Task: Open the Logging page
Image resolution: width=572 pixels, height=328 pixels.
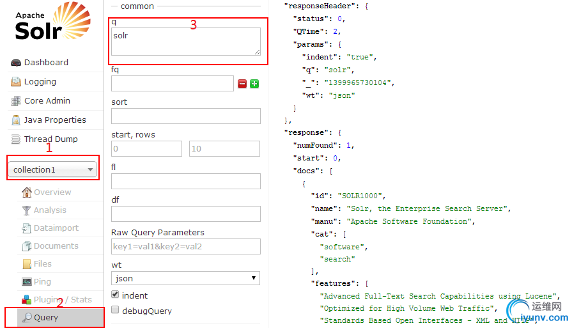Action: pos(40,82)
